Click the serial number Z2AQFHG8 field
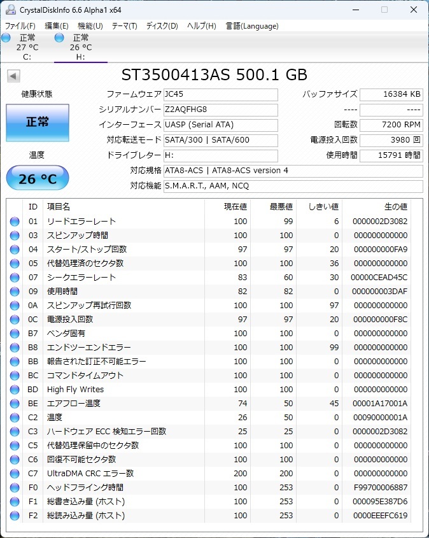429x538 pixels. click(x=221, y=110)
